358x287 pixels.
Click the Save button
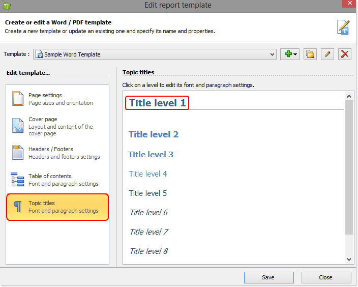[x=268, y=277]
